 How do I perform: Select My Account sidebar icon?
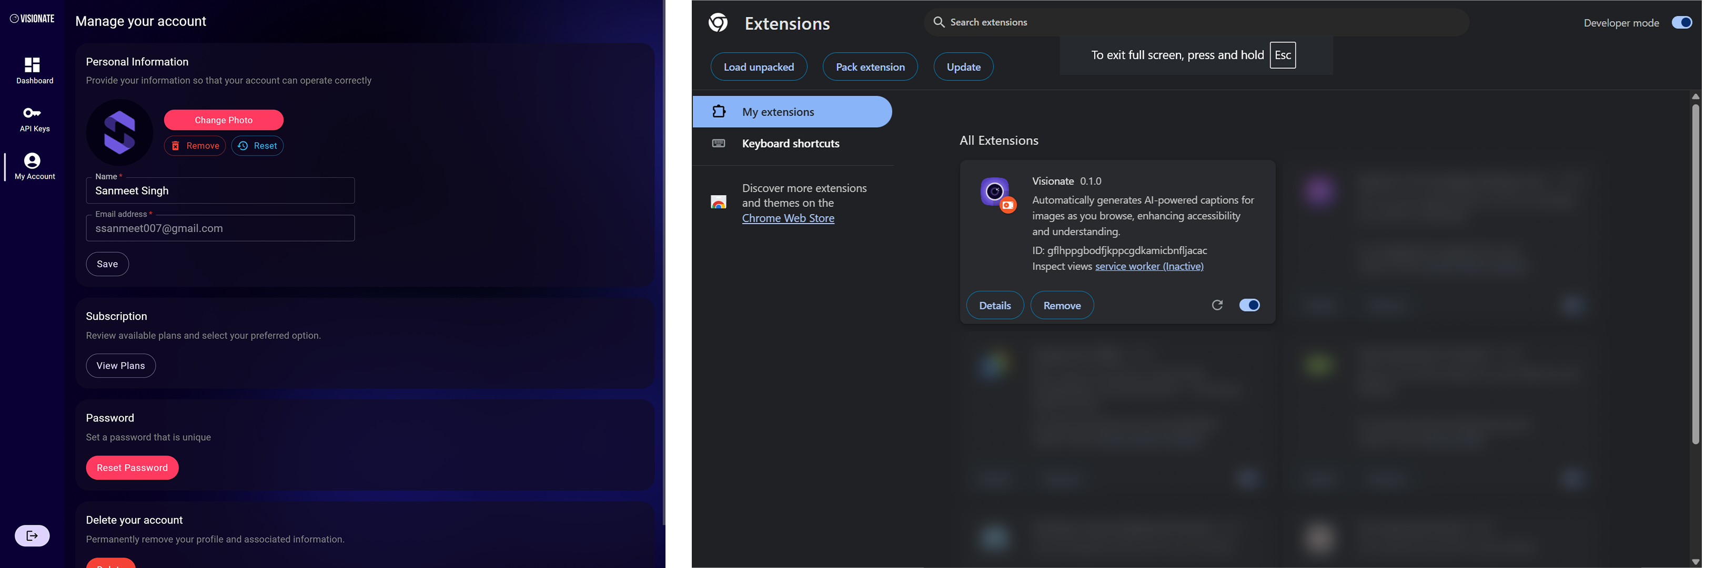click(x=32, y=161)
